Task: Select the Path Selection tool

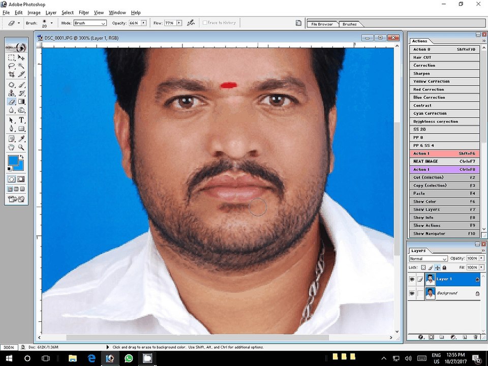Action: coord(12,120)
